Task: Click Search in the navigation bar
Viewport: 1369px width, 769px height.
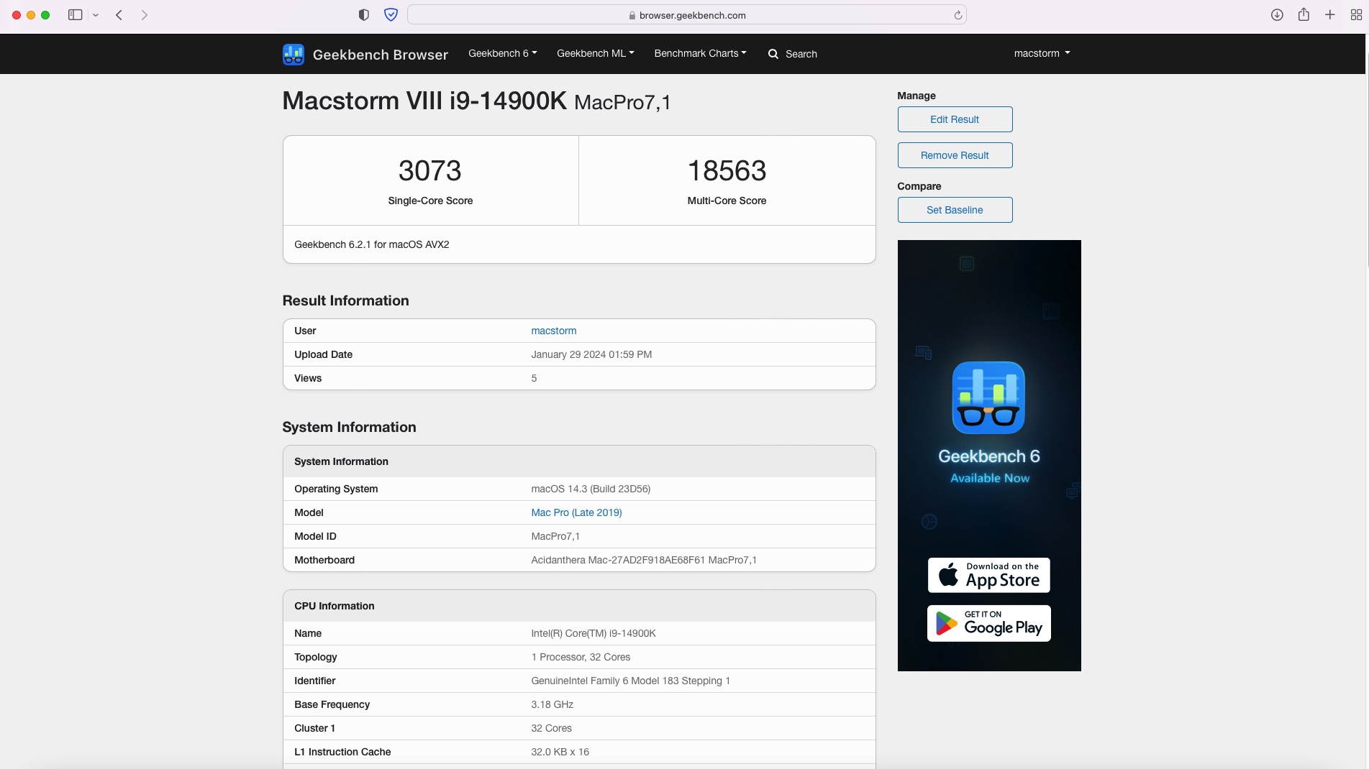Action: pos(793,55)
